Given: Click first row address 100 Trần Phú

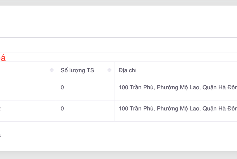Looking at the screenshot, I should [178, 88].
